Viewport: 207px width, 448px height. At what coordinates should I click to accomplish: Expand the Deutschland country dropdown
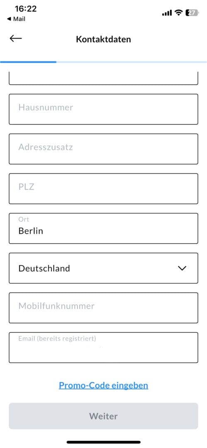tap(103, 268)
